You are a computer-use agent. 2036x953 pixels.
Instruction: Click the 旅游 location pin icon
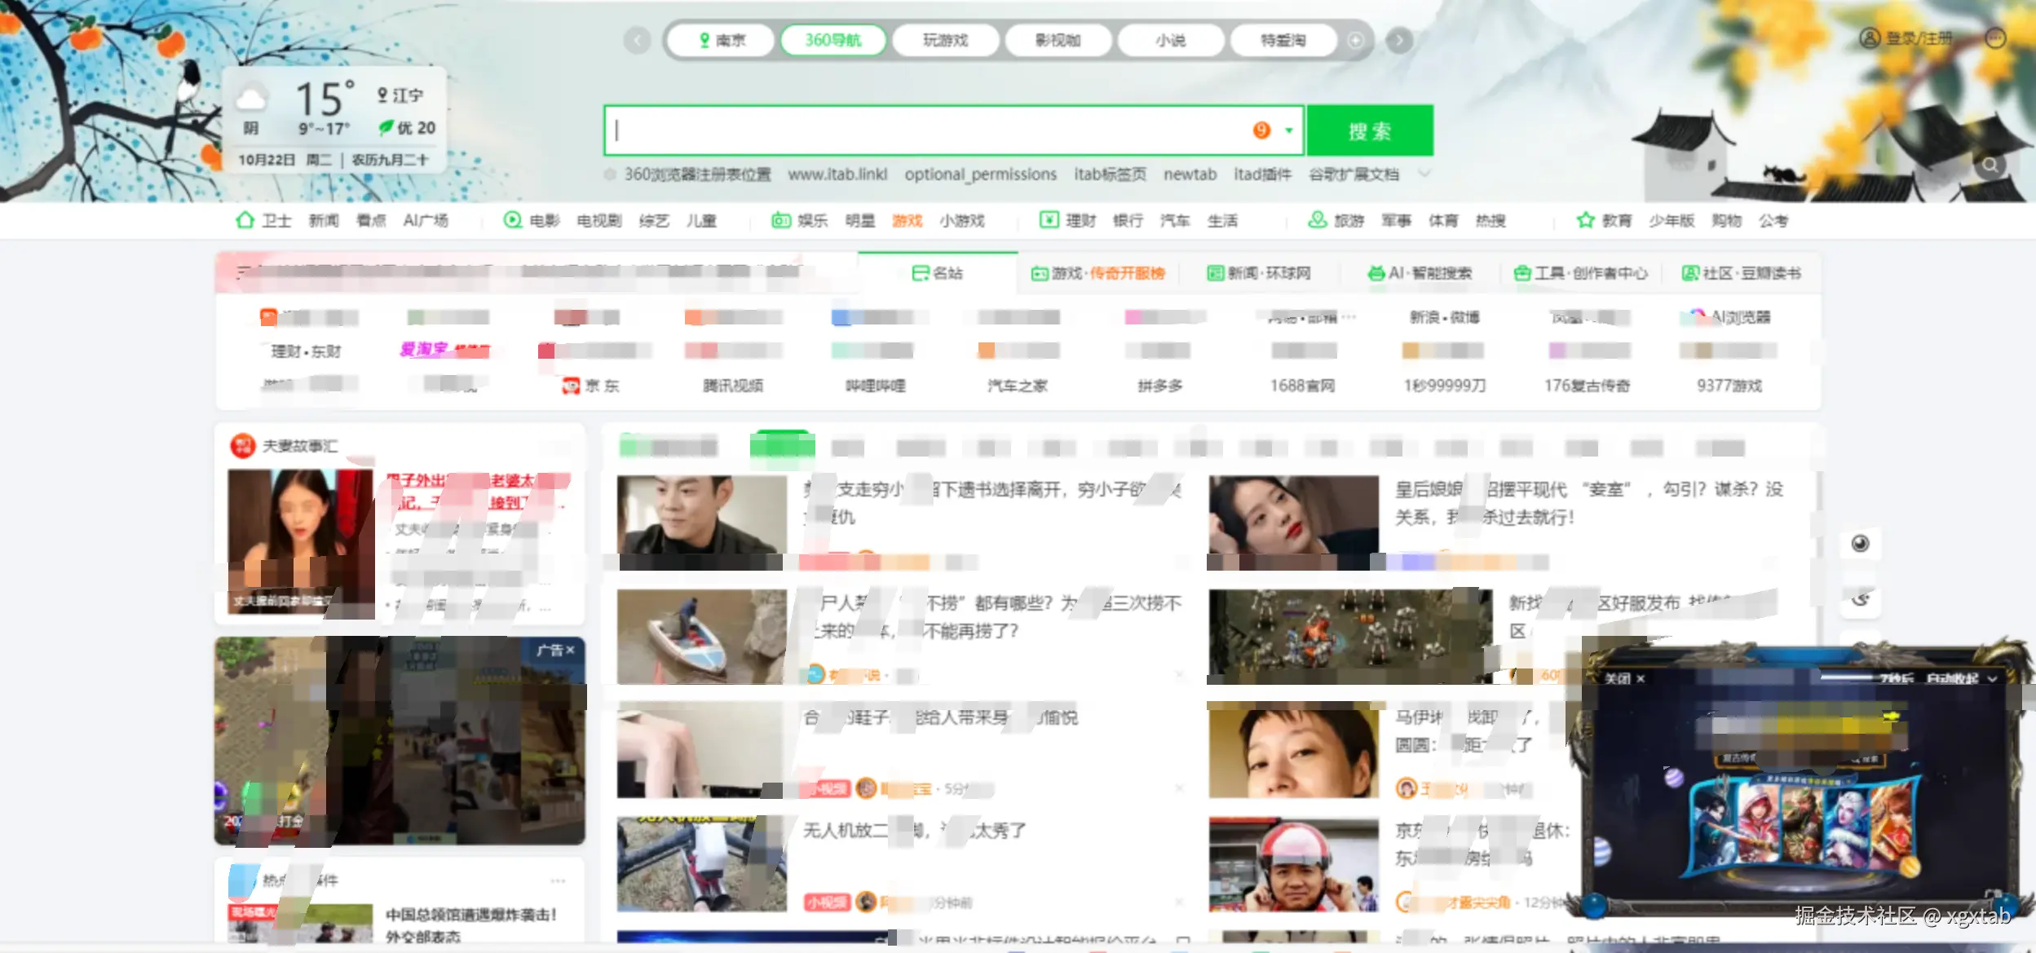pyautogui.click(x=1316, y=219)
